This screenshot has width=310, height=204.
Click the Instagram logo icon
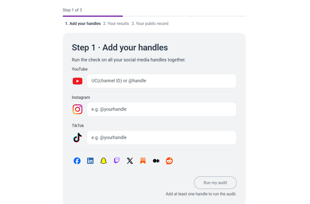(x=77, y=109)
